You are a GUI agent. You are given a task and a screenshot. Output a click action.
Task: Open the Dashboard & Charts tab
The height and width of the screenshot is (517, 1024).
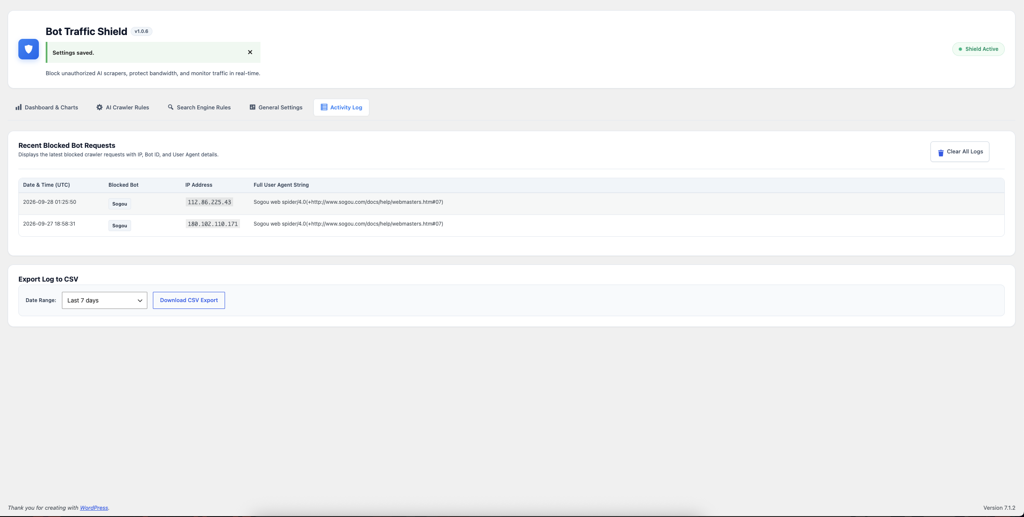[47, 107]
